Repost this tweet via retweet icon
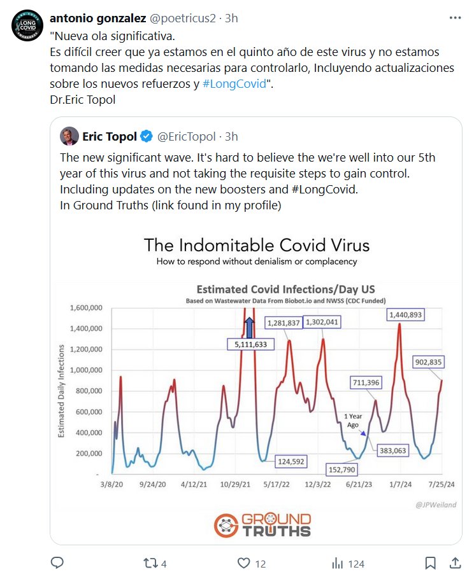This screenshot has width=474, height=579. point(149,563)
